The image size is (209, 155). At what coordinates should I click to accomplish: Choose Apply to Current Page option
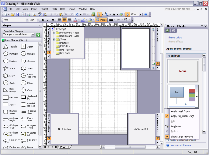(x=182, y=116)
